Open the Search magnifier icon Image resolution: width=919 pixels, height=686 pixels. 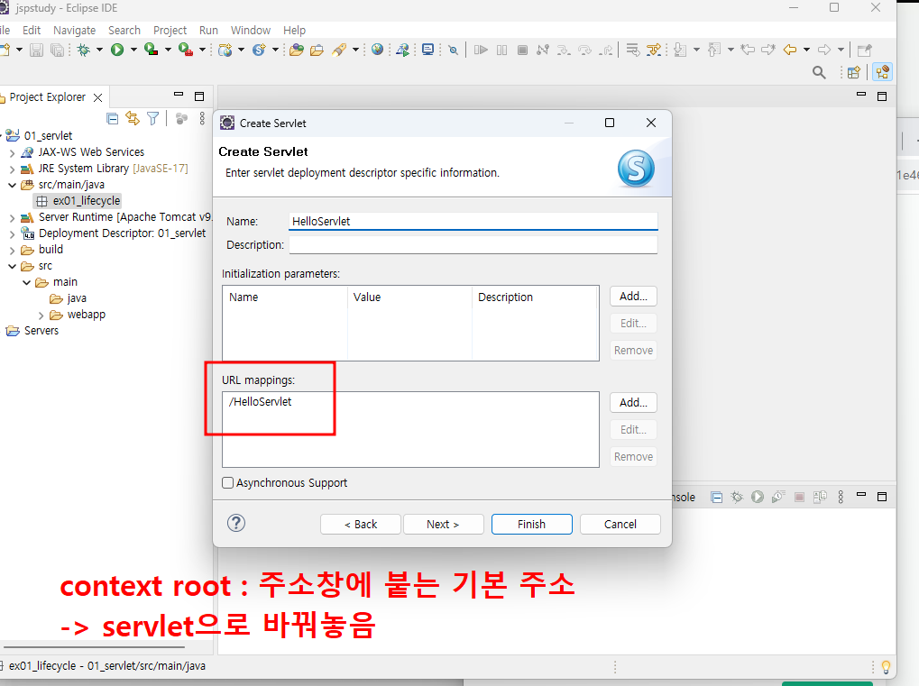[819, 73]
